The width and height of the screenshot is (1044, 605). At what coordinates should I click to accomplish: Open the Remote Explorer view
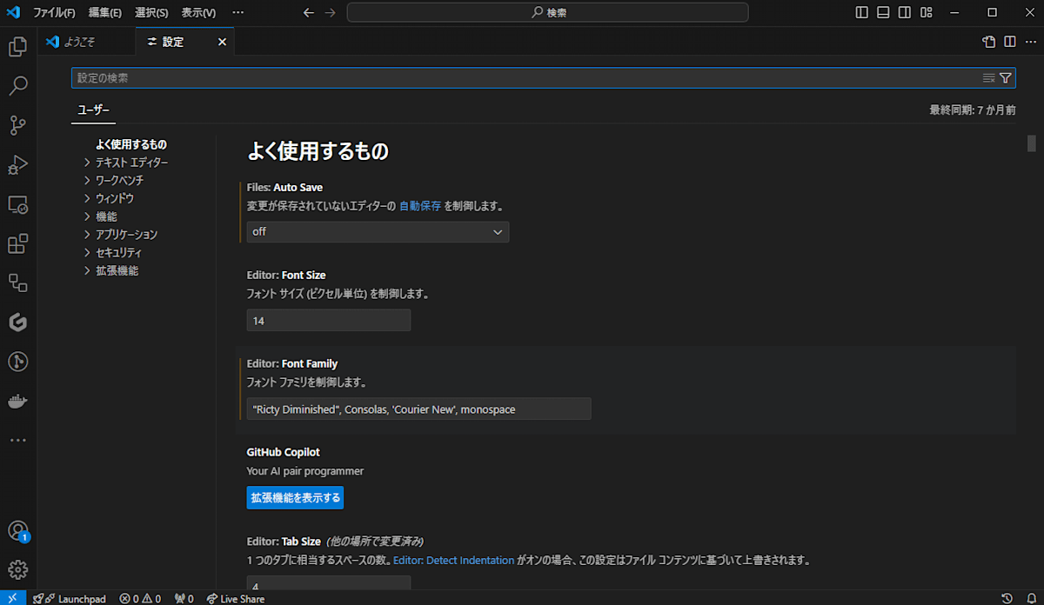[x=18, y=204]
